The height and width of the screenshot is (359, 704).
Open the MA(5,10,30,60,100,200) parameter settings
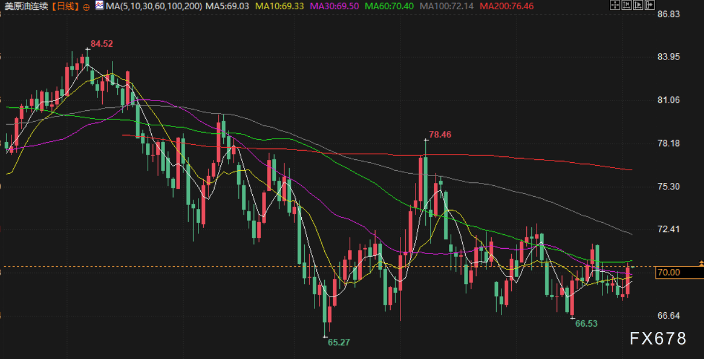pos(155,6)
